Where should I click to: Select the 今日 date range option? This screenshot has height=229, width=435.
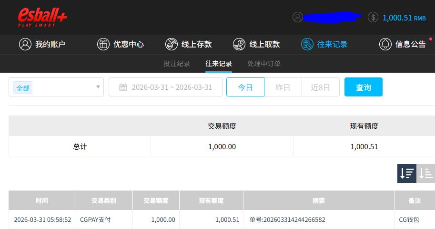[245, 87]
